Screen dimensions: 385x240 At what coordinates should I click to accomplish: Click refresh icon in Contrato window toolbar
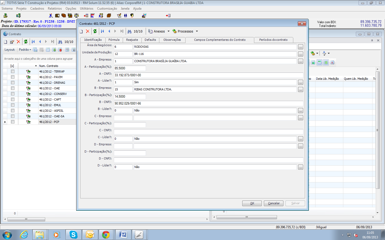26,42
